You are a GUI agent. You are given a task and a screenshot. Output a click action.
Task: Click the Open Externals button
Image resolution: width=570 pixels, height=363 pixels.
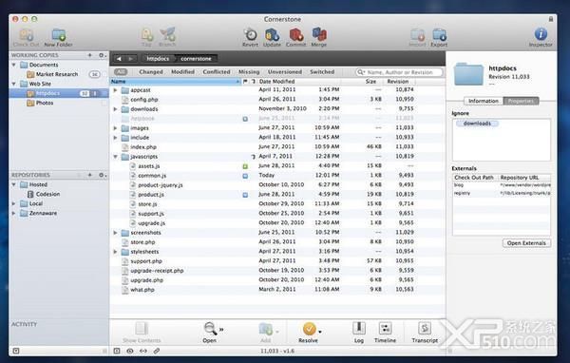click(x=526, y=242)
